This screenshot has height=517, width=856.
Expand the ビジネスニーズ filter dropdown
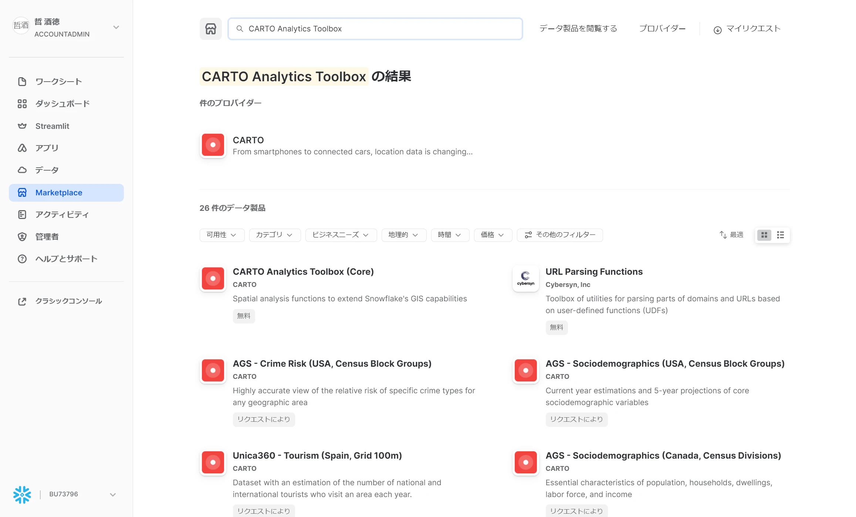(x=341, y=235)
